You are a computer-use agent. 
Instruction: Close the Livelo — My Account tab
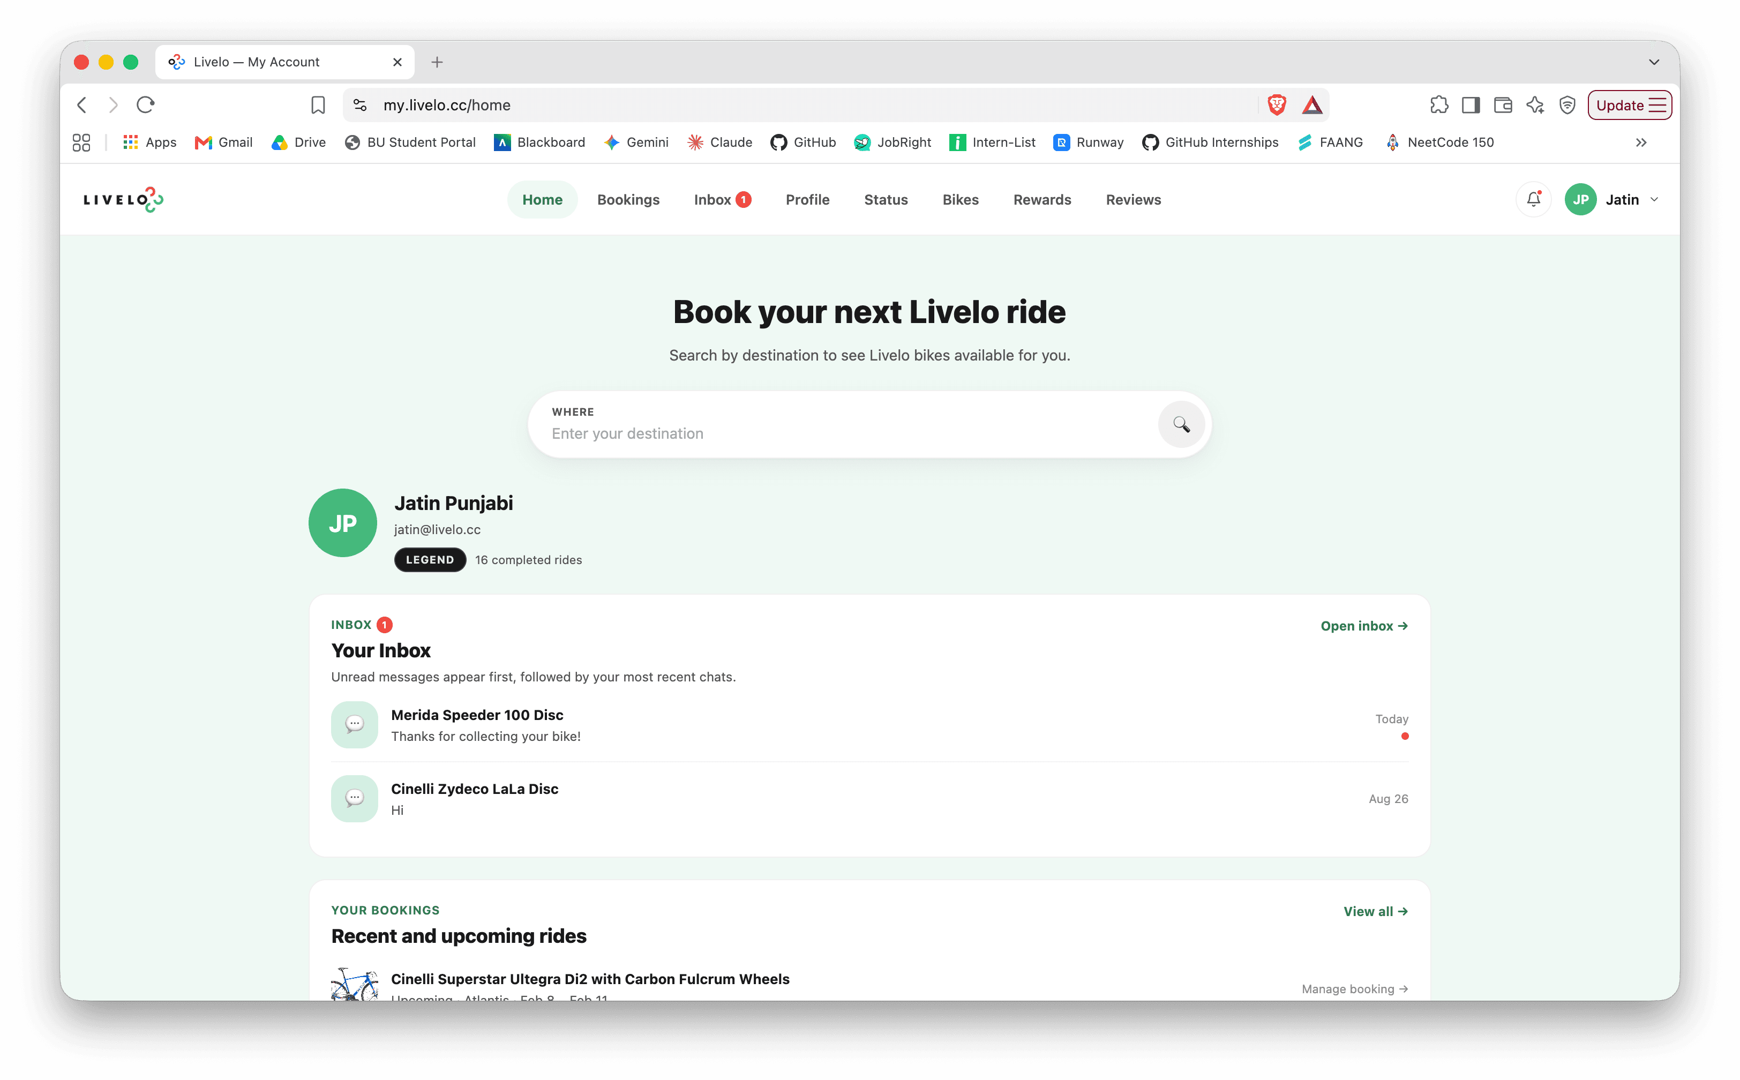pos(398,62)
